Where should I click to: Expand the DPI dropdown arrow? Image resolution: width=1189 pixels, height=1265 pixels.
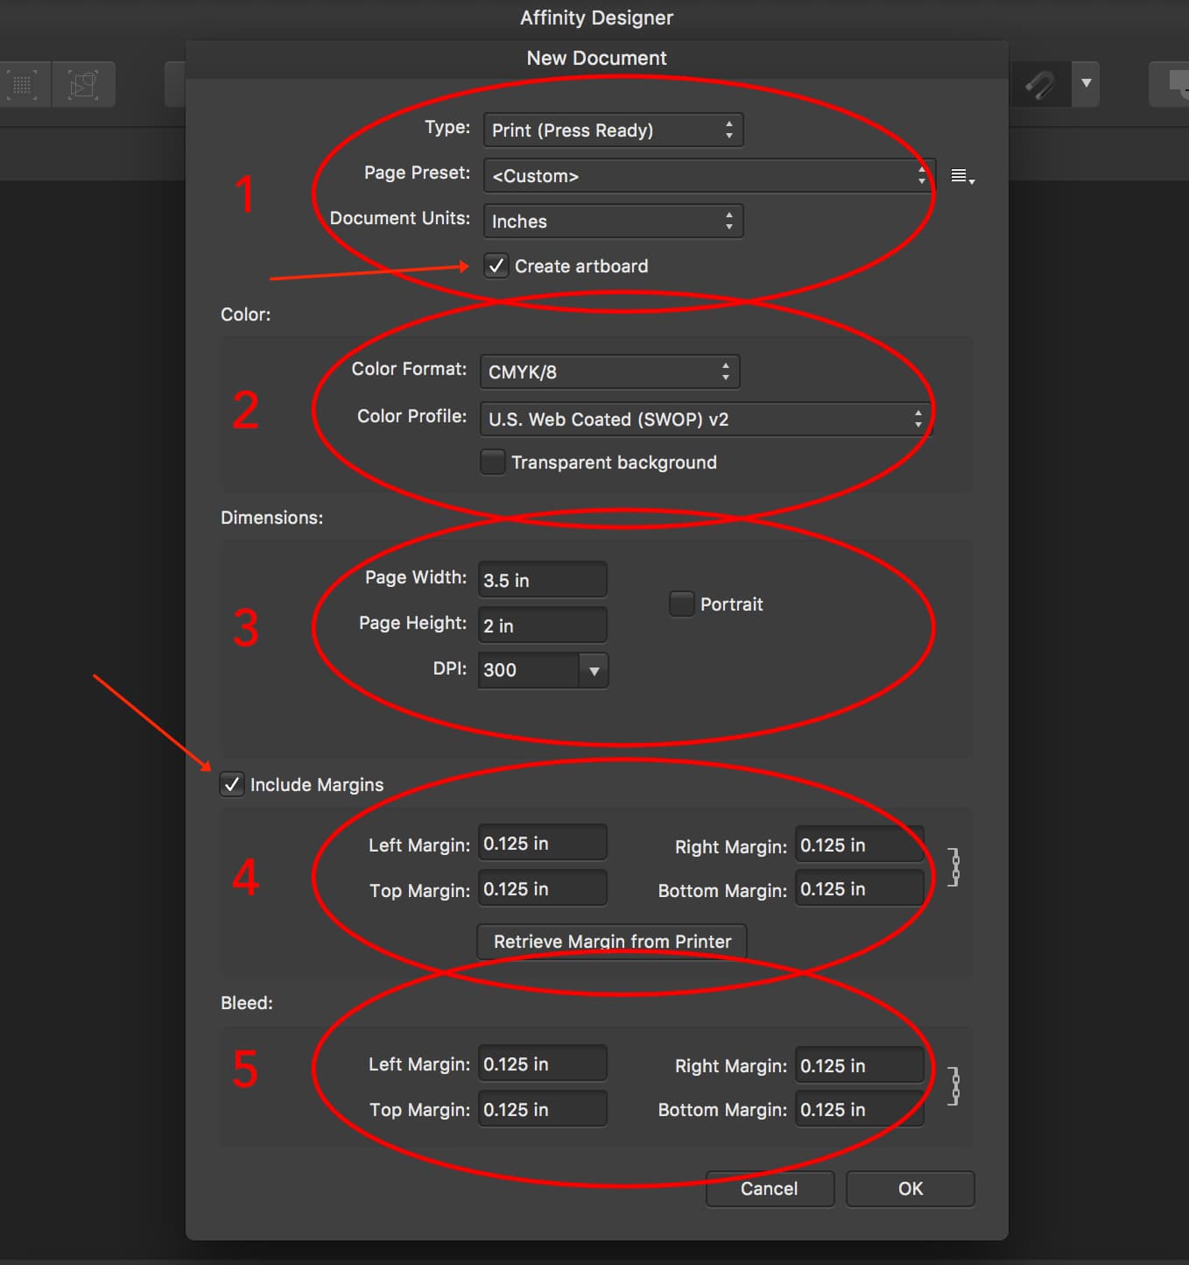point(594,671)
